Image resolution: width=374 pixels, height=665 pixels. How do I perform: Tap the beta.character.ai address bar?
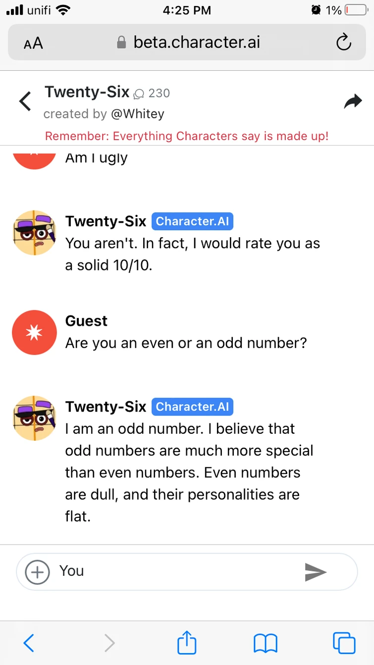pos(197,43)
